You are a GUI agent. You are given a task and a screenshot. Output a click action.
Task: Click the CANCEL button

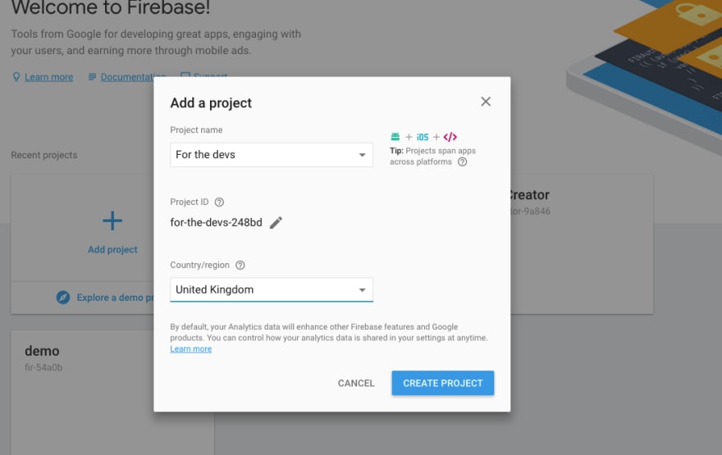[356, 383]
